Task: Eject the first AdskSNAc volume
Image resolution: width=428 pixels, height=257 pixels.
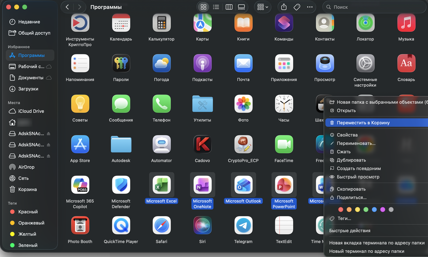Action: click(x=48, y=134)
